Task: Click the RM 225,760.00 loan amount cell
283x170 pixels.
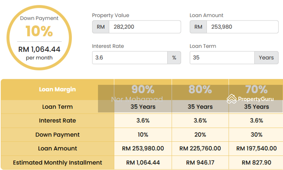Action: [200, 148]
